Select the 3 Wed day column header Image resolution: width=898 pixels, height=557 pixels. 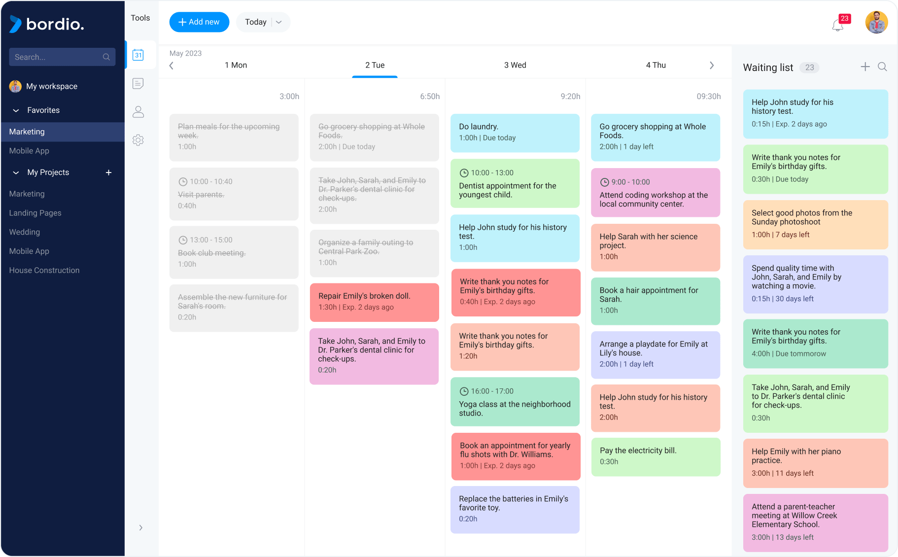point(515,65)
